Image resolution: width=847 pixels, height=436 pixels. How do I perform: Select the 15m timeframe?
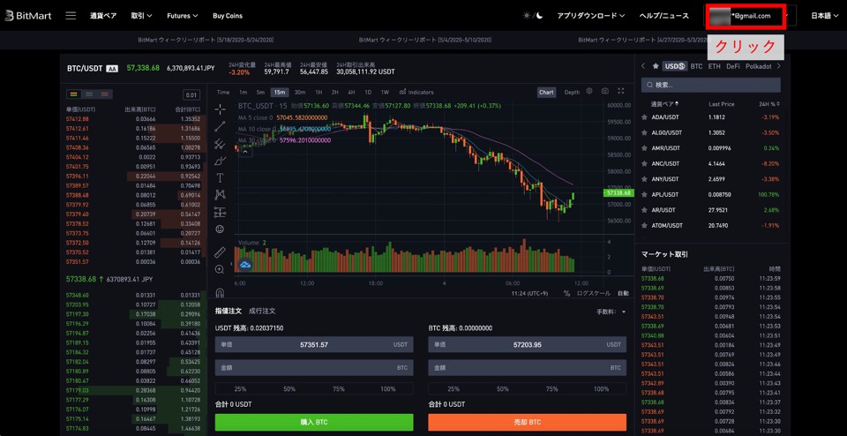tap(280, 93)
